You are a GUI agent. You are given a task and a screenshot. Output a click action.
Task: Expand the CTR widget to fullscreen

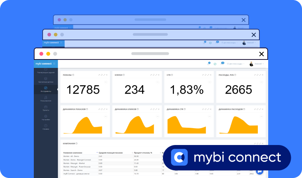[x=208, y=75]
